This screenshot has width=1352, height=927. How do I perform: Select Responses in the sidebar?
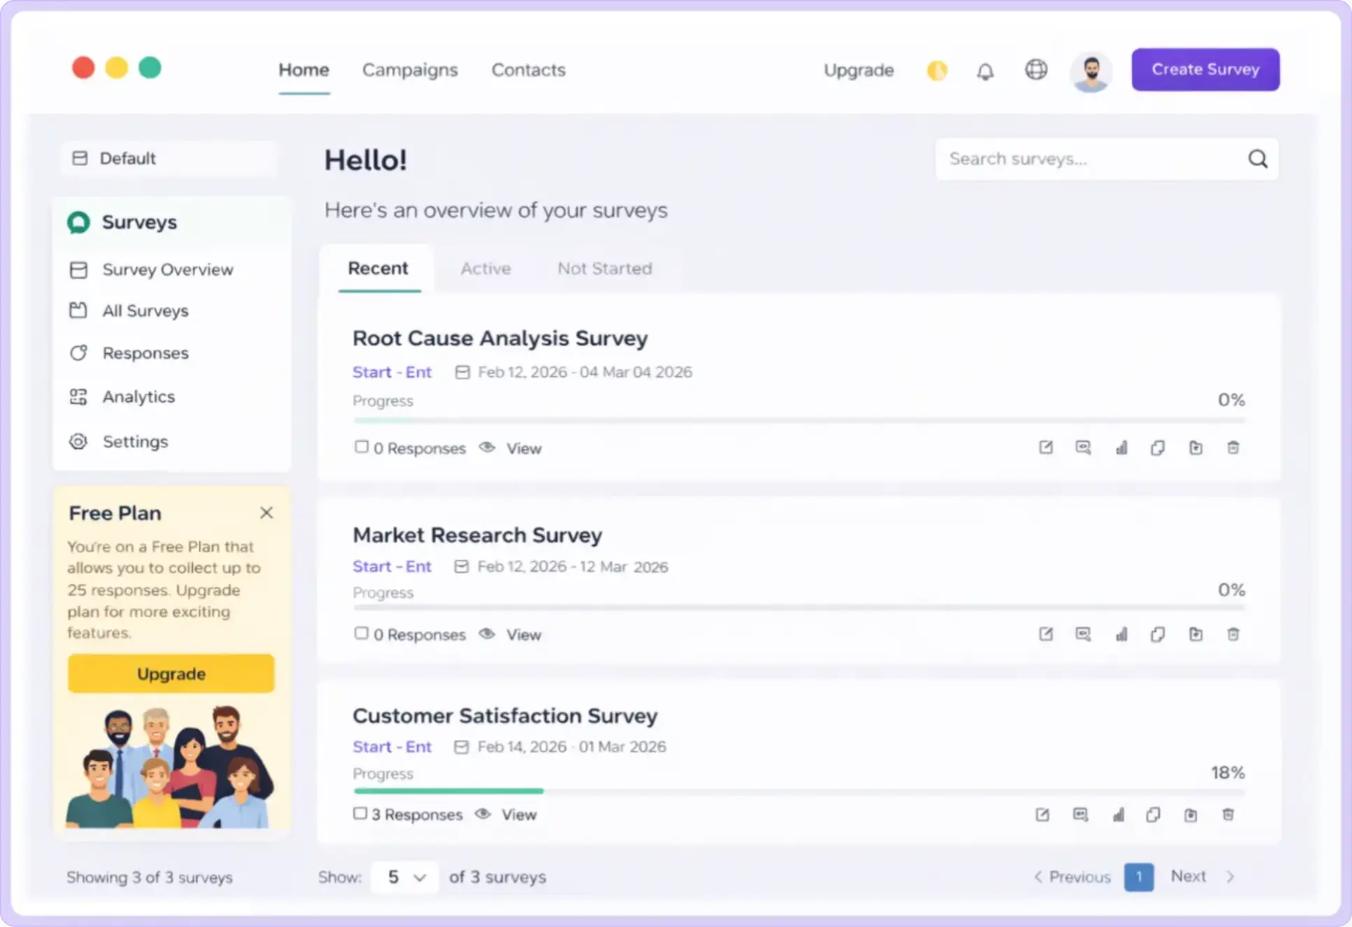[x=145, y=353]
